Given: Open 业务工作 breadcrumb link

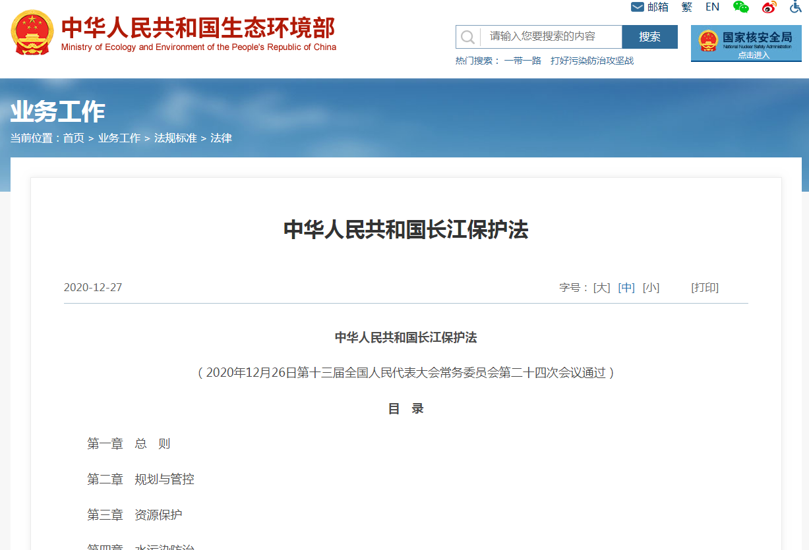Looking at the screenshot, I should [x=119, y=138].
